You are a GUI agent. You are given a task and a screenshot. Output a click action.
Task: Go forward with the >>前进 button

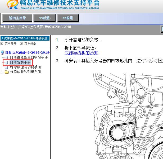[68, 18]
